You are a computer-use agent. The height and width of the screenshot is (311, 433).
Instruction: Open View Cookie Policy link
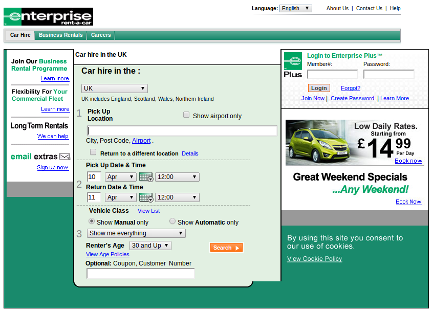coord(315,259)
